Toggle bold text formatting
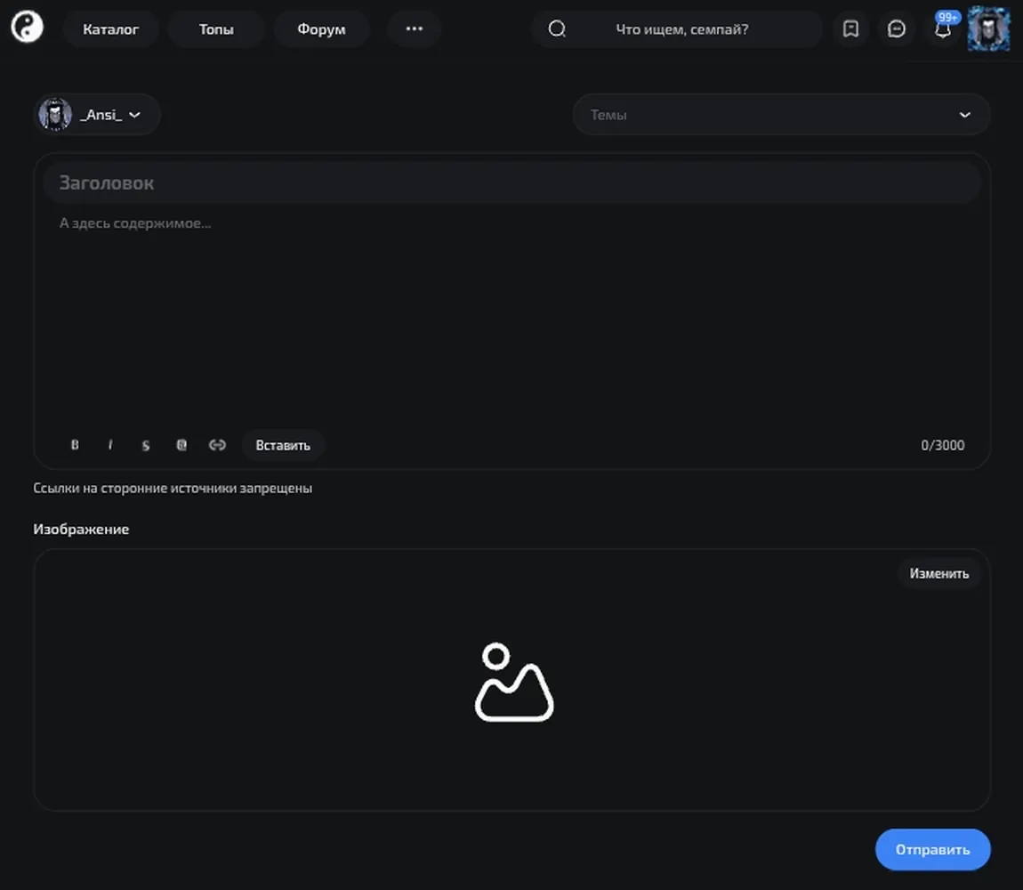Image resolution: width=1023 pixels, height=890 pixels. (x=75, y=445)
